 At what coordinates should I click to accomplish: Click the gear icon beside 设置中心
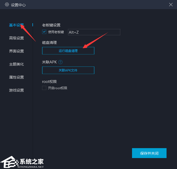pyautogui.click(x=7, y=5)
